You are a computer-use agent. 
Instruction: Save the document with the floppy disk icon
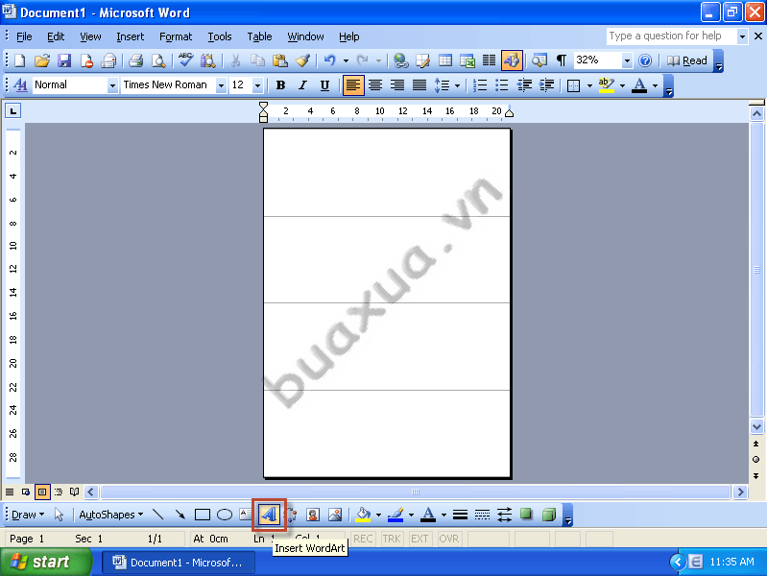click(x=64, y=60)
